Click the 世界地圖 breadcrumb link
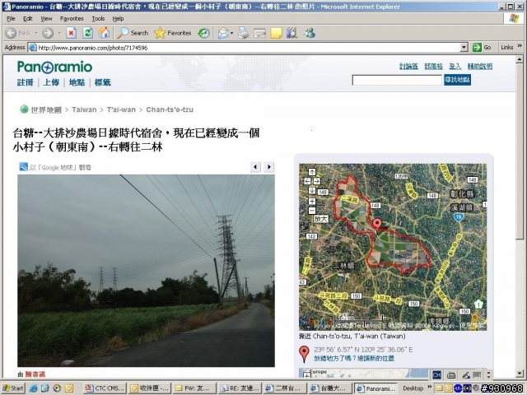 46,109
